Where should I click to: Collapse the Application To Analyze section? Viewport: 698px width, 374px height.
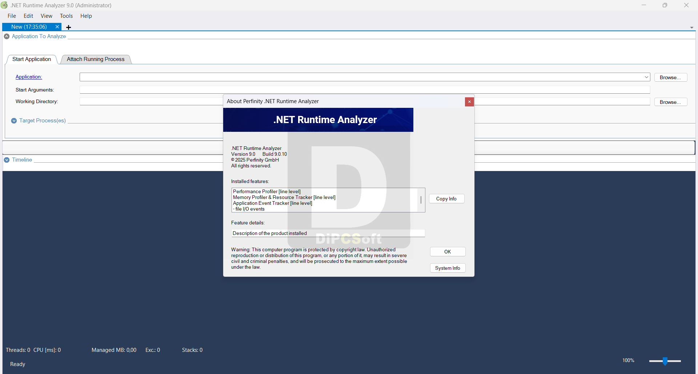pos(7,36)
